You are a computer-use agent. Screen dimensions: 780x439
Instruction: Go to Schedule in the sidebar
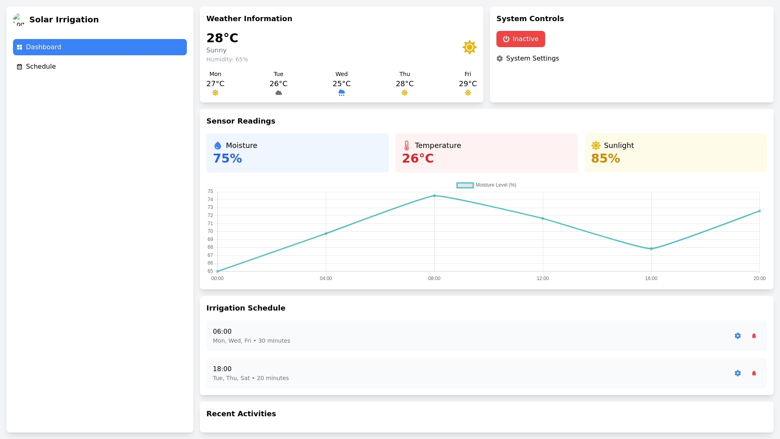coord(41,67)
